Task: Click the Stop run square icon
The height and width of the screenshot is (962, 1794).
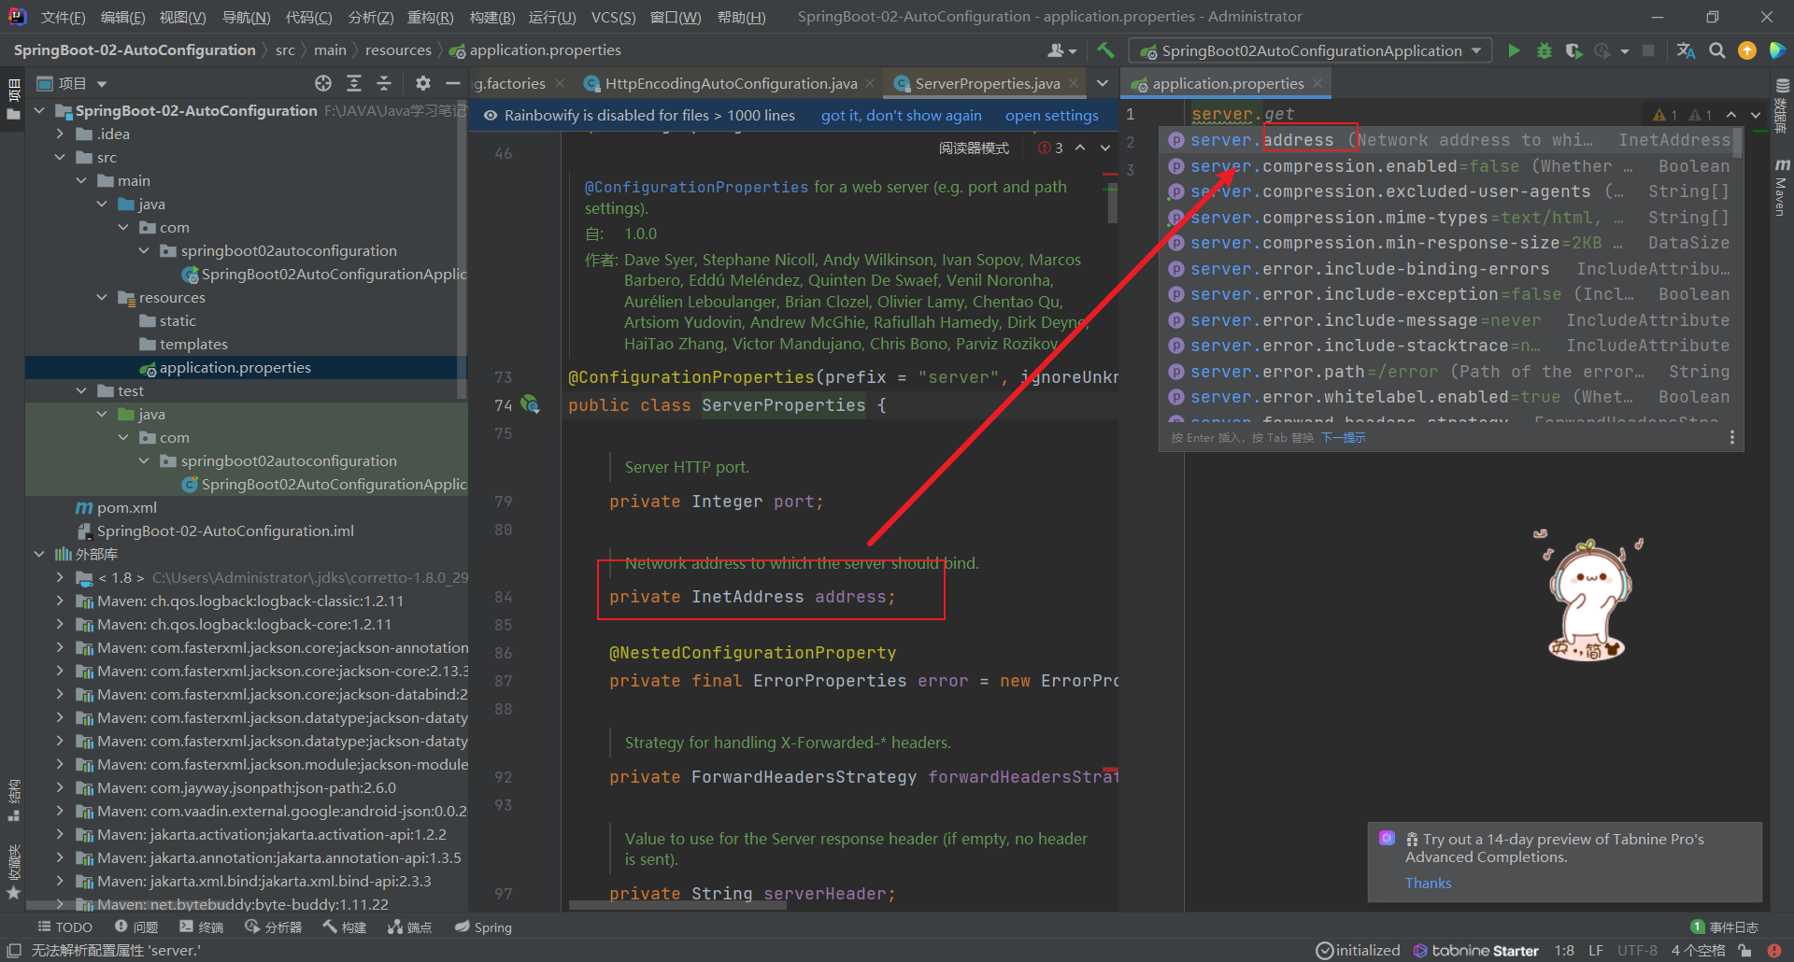Action: tap(1648, 50)
